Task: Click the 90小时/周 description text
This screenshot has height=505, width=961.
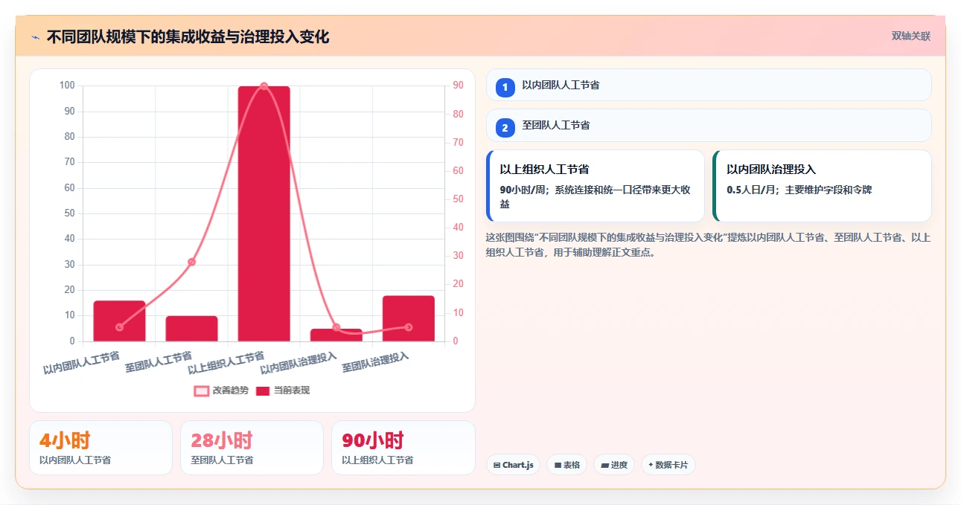Action: pyautogui.click(x=595, y=196)
